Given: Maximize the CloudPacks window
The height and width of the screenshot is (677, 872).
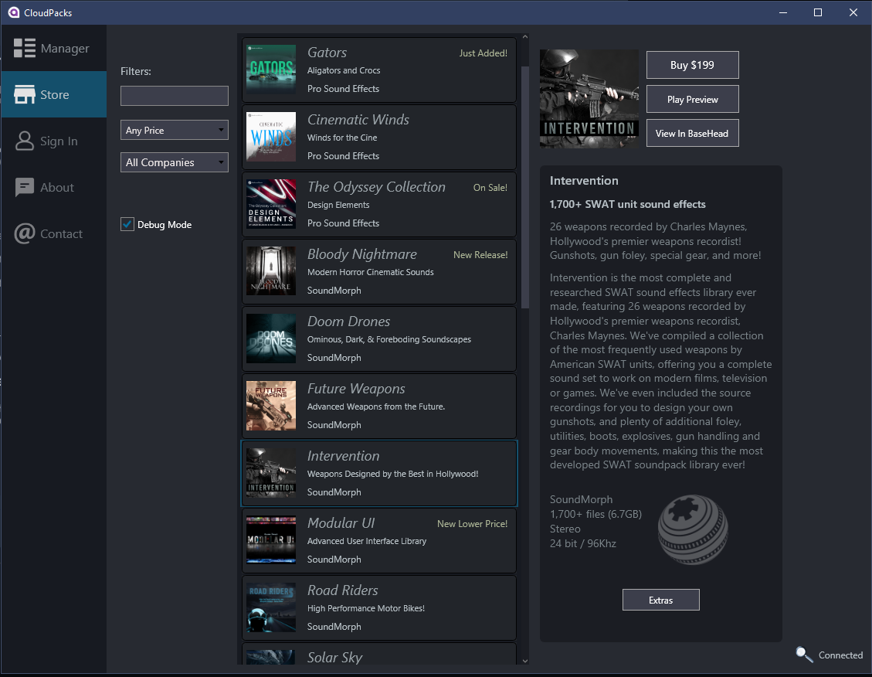Looking at the screenshot, I should pyautogui.click(x=817, y=12).
